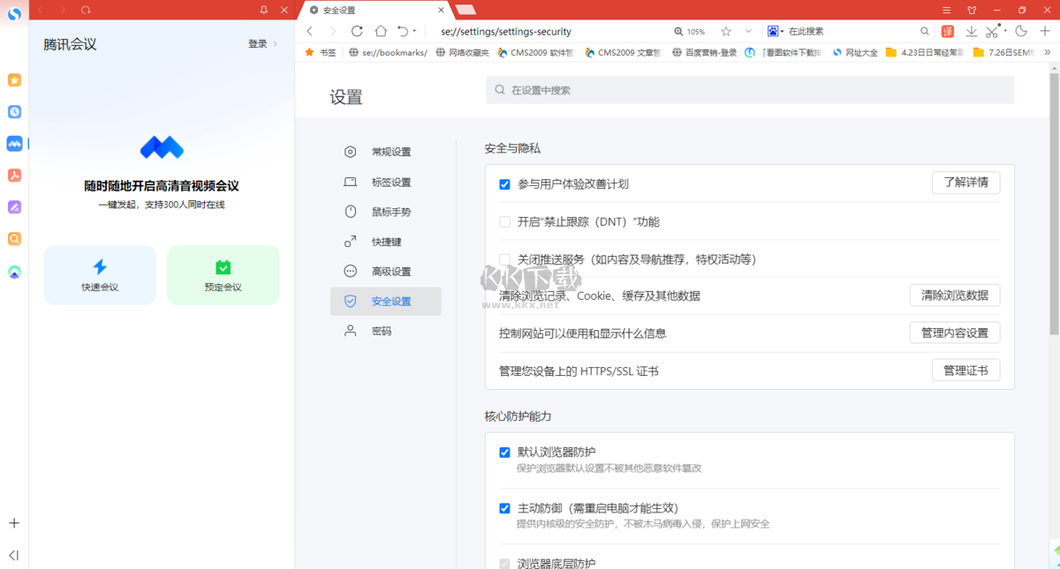The width and height of the screenshot is (1060, 569).
Task: Open the notes app icon in the sidebar
Action: click(13, 207)
